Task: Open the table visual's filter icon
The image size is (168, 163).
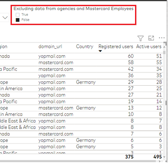Action: [140, 38]
